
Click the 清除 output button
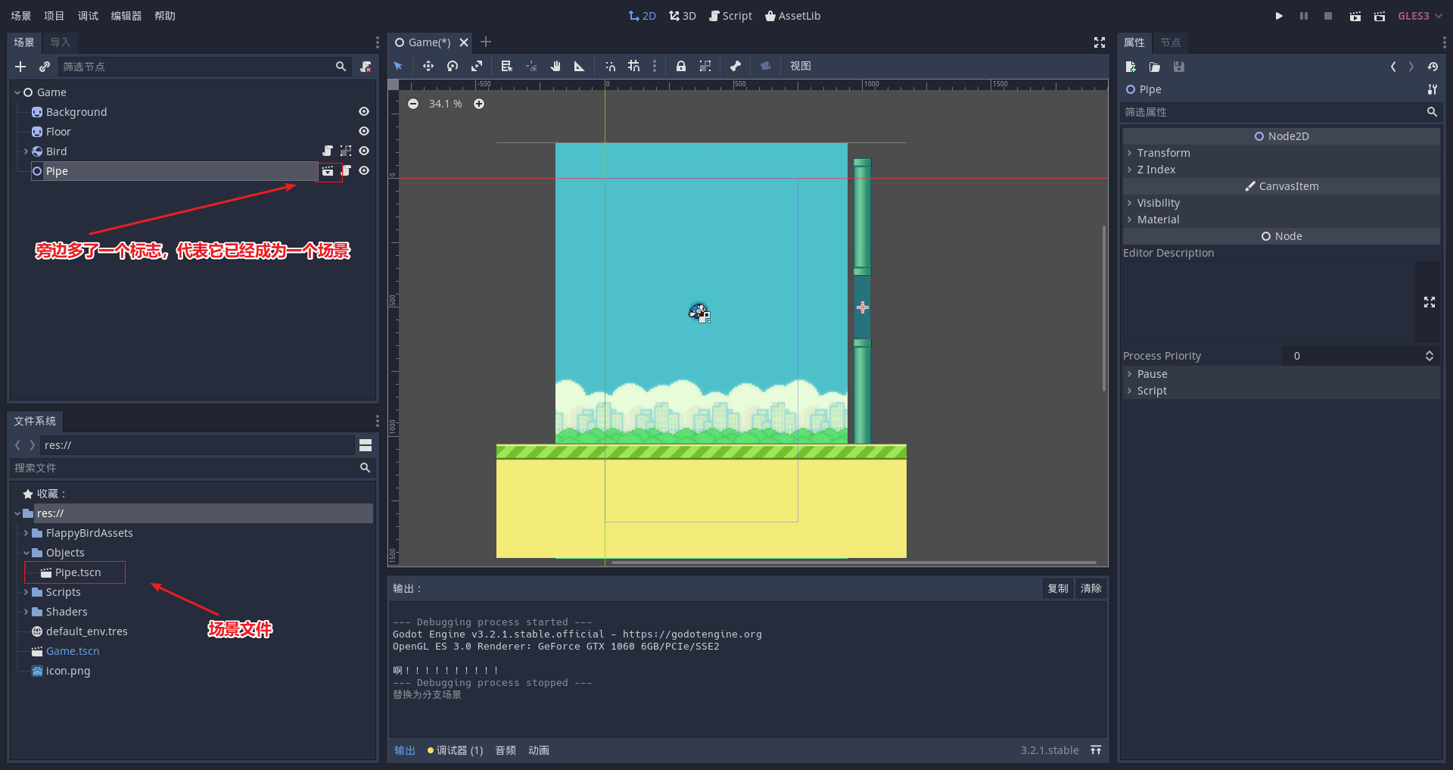coord(1091,588)
